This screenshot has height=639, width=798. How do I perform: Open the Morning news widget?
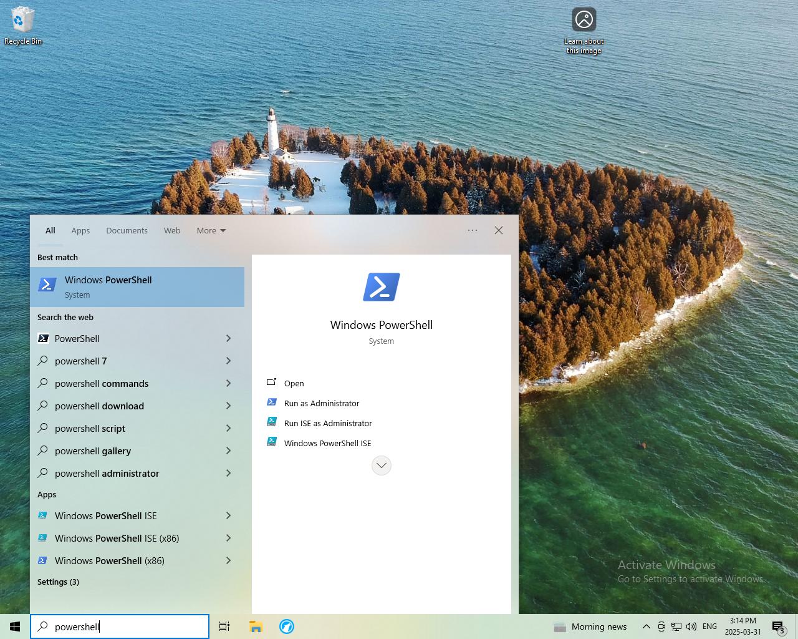(x=590, y=627)
